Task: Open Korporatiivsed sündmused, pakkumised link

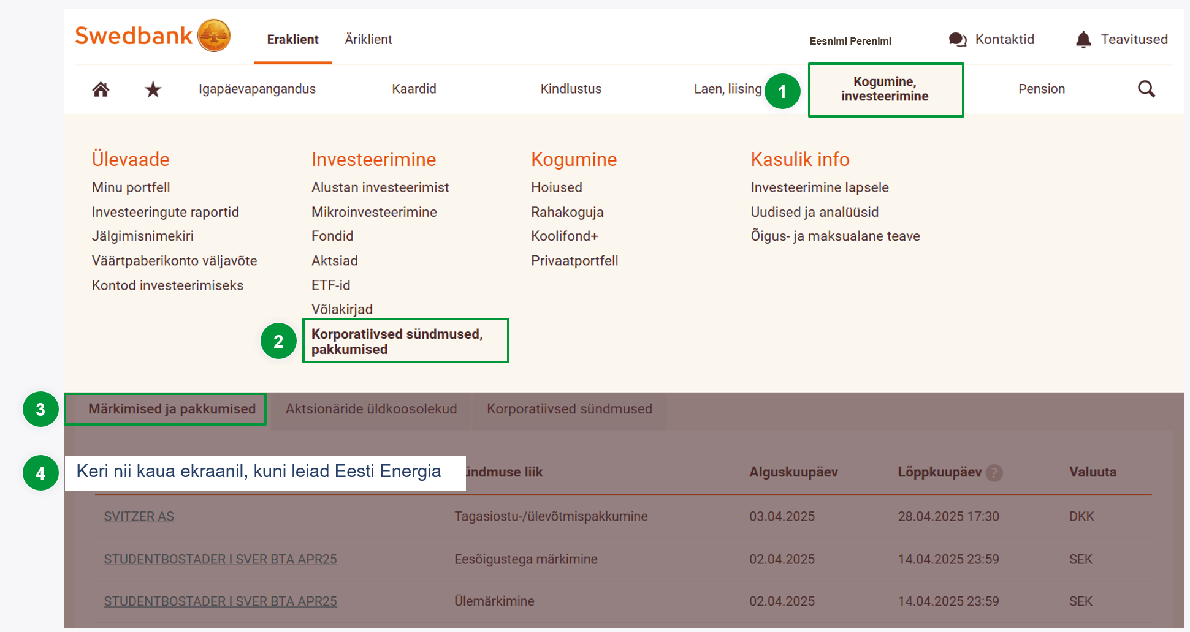Action: pyautogui.click(x=397, y=341)
